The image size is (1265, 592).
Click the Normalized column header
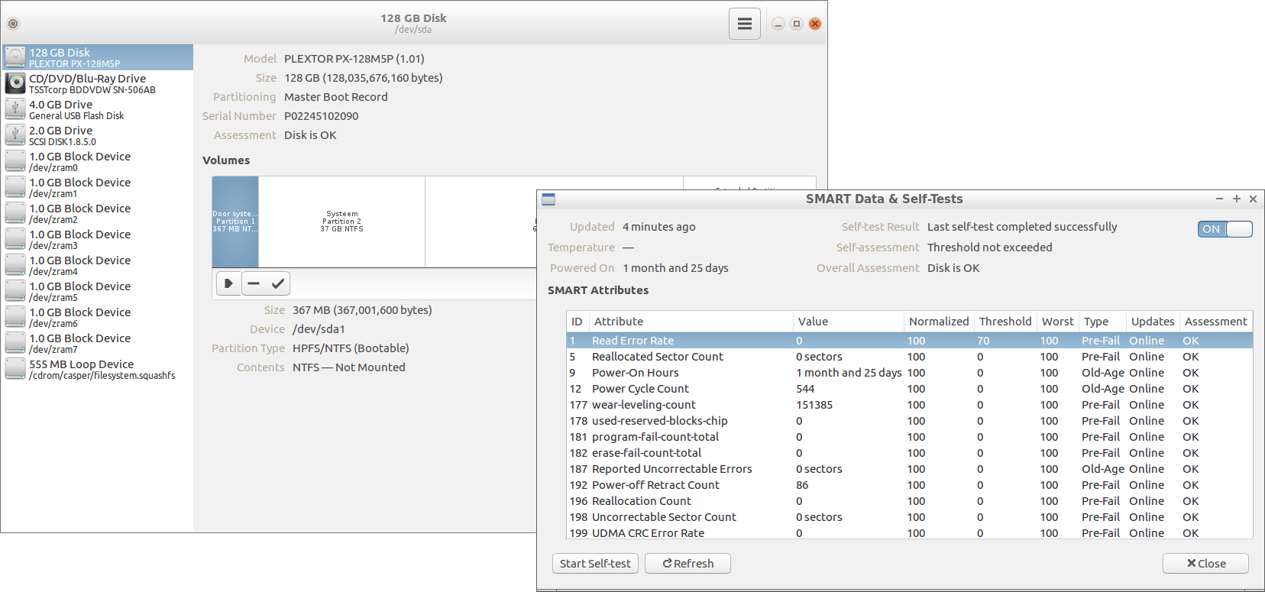coord(939,322)
